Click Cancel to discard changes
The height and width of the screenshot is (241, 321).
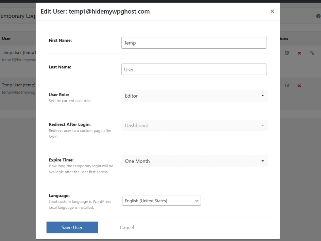click(126, 227)
